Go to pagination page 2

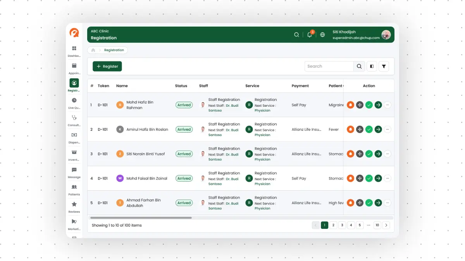[x=333, y=225]
